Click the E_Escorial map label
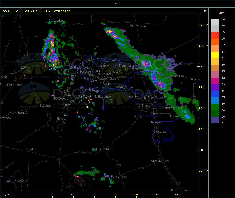Screen dimensions: 235x198 click(97, 90)
